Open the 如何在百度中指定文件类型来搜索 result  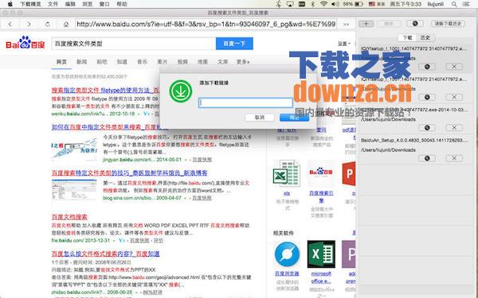coord(105,127)
